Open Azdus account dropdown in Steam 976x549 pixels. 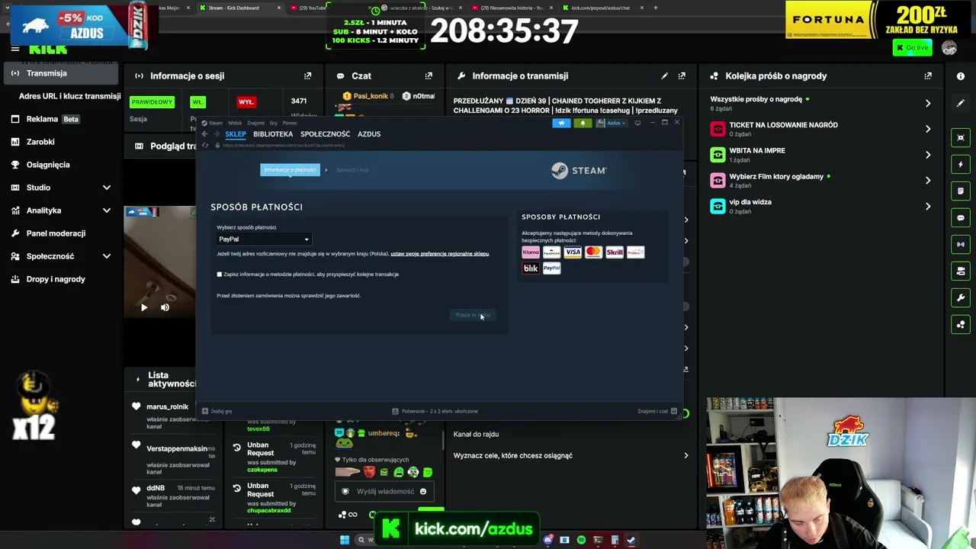coord(612,123)
